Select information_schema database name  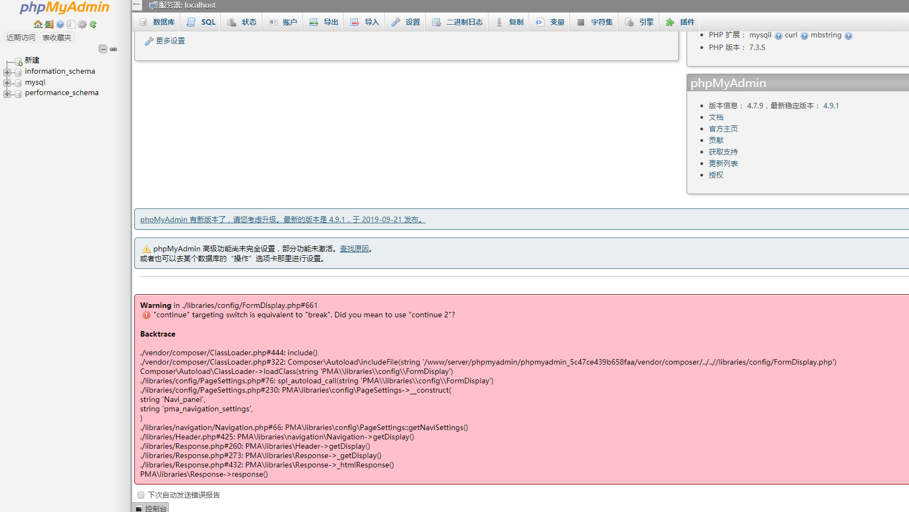[x=60, y=71]
